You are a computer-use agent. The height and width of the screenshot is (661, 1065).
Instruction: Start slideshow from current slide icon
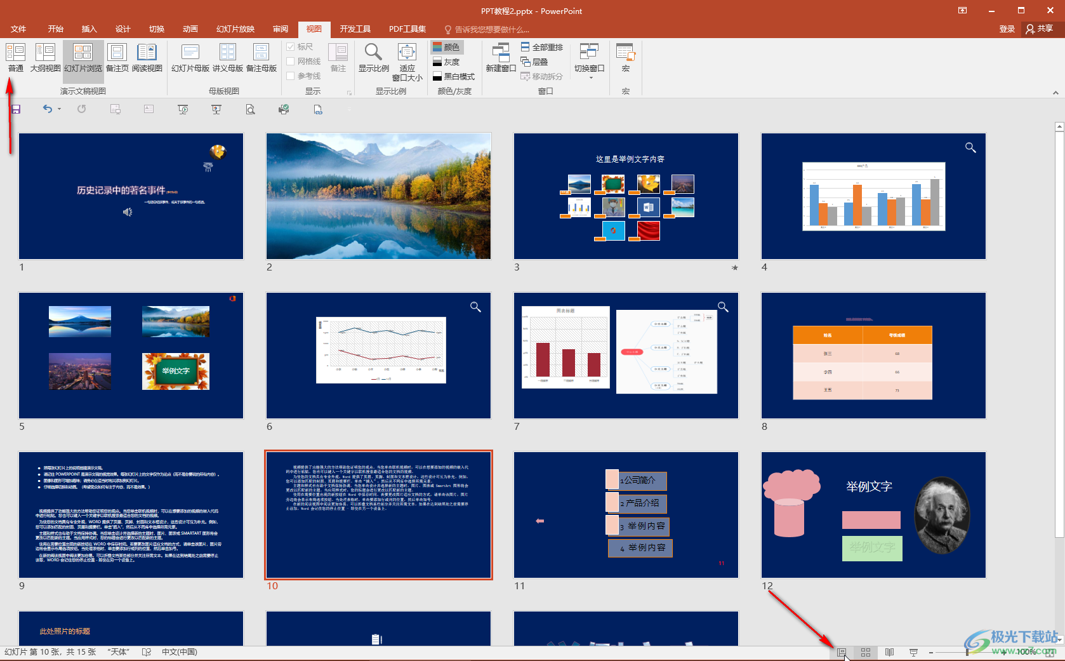click(216, 109)
